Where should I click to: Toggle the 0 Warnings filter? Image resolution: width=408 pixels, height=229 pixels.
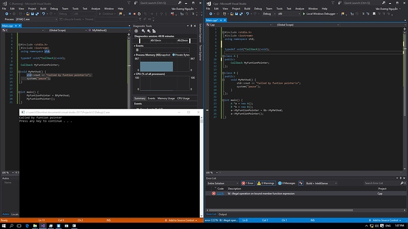[x=266, y=184]
